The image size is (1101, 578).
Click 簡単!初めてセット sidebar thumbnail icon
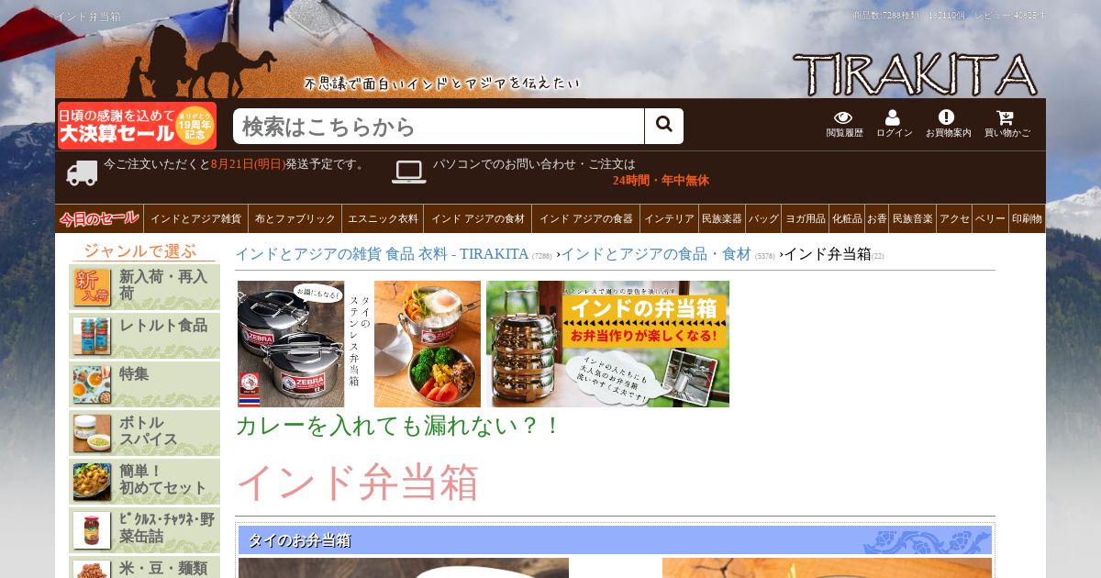pyautogui.click(x=92, y=482)
